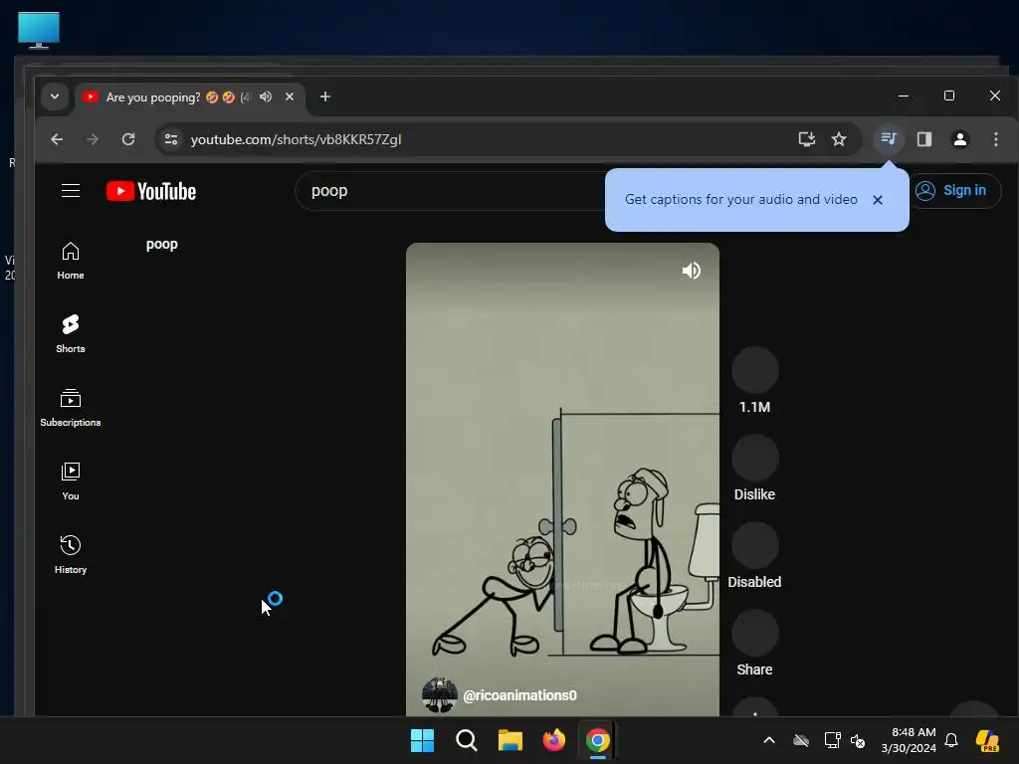Click the poop search input field
Image resolution: width=1019 pixels, height=764 pixels.
point(452,190)
